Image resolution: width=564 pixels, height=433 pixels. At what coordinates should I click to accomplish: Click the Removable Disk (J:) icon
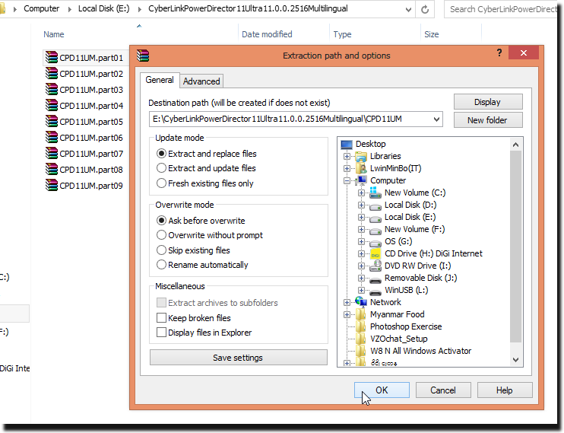[375, 280]
